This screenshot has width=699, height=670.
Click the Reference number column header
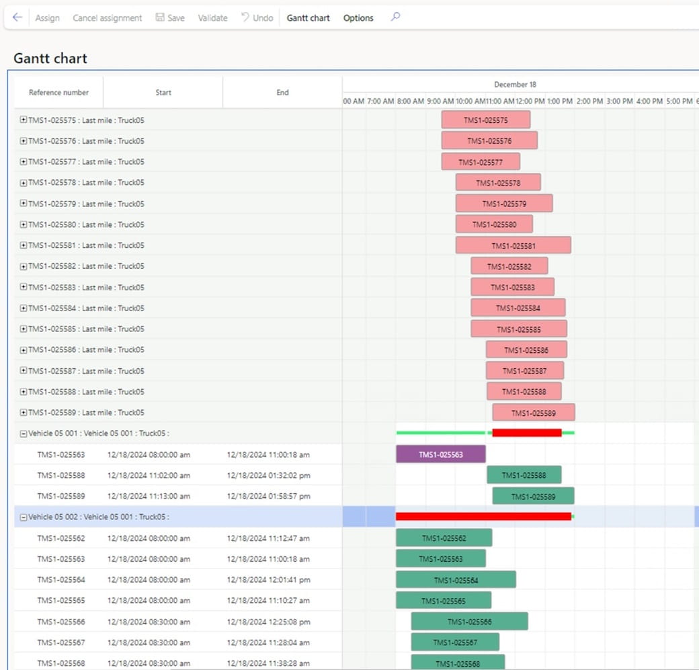pyautogui.click(x=58, y=93)
